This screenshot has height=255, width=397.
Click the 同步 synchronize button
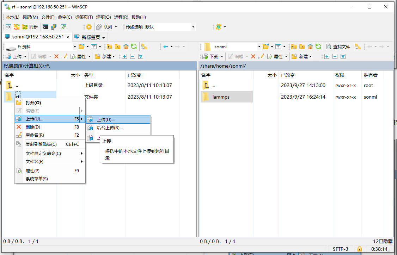tap(30, 27)
